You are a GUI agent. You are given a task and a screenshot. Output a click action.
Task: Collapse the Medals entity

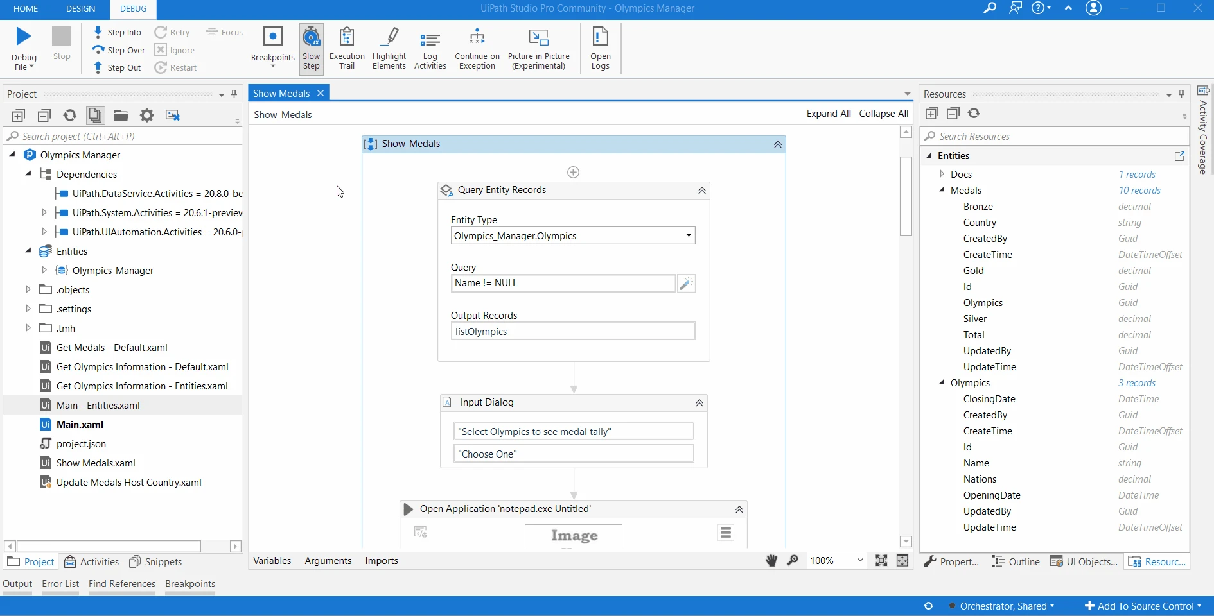coord(942,190)
